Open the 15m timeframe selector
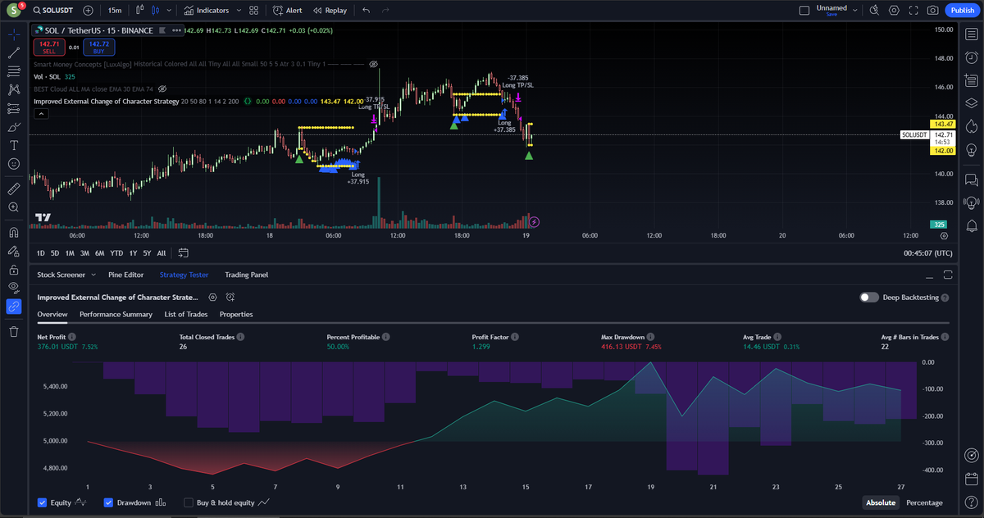Screen dimensions: 984x518 [x=114, y=11]
